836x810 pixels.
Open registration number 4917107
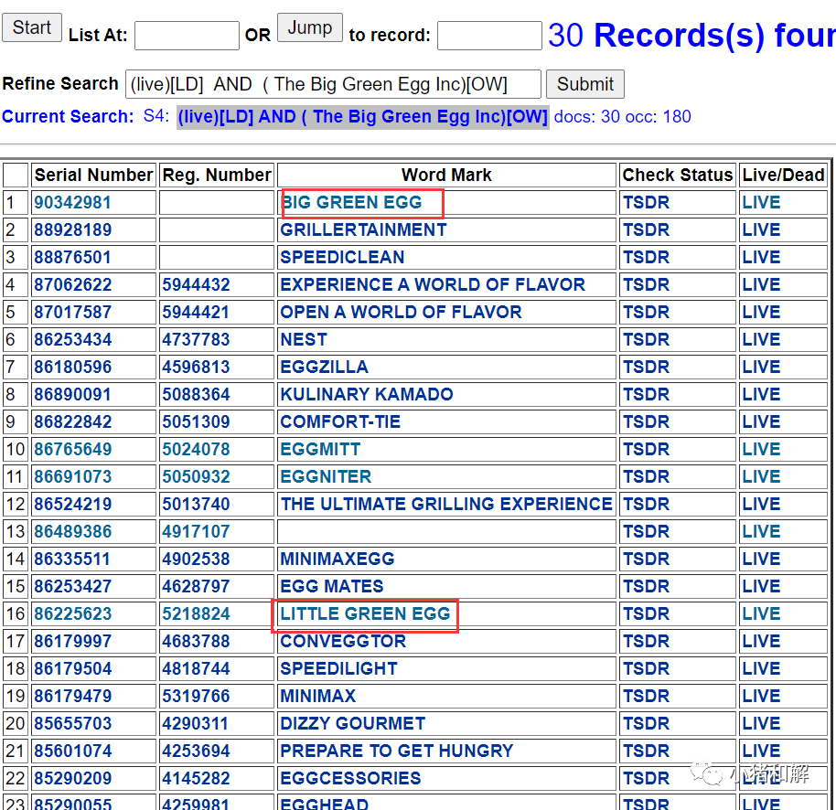(x=196, y=532)
